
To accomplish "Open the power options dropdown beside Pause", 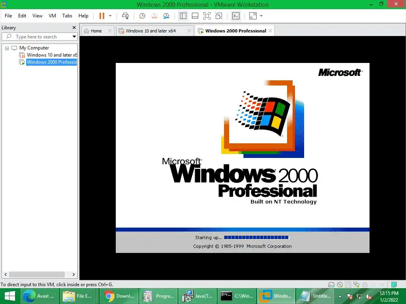I will (x=110, y=16).
